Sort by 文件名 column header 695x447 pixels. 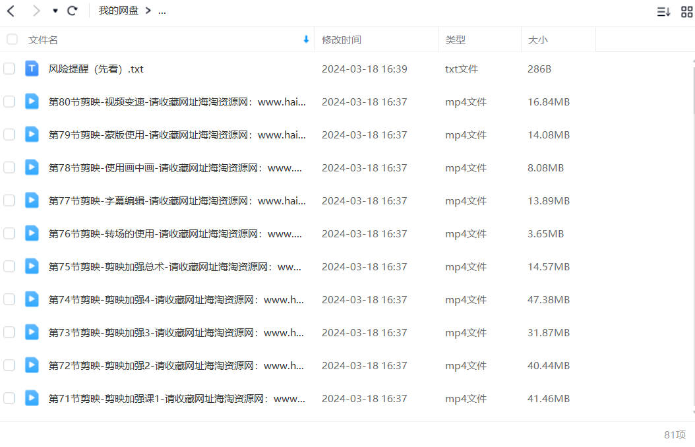click(x=43, y=40)
